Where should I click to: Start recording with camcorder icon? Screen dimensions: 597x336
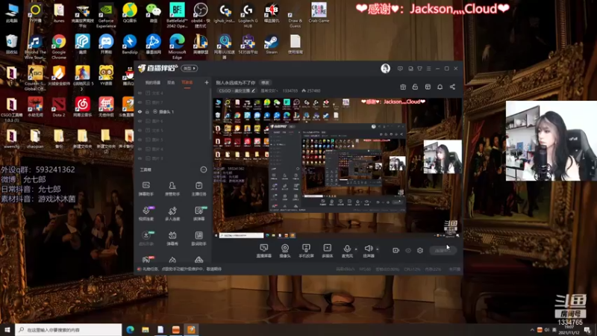coord(396,250)
